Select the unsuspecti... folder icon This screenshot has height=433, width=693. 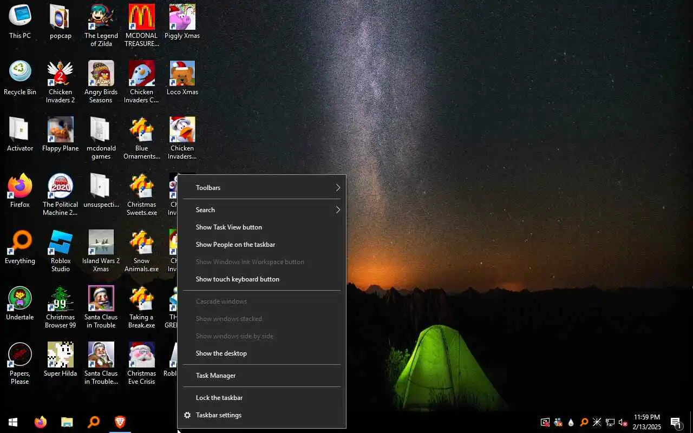pos(101,191)
